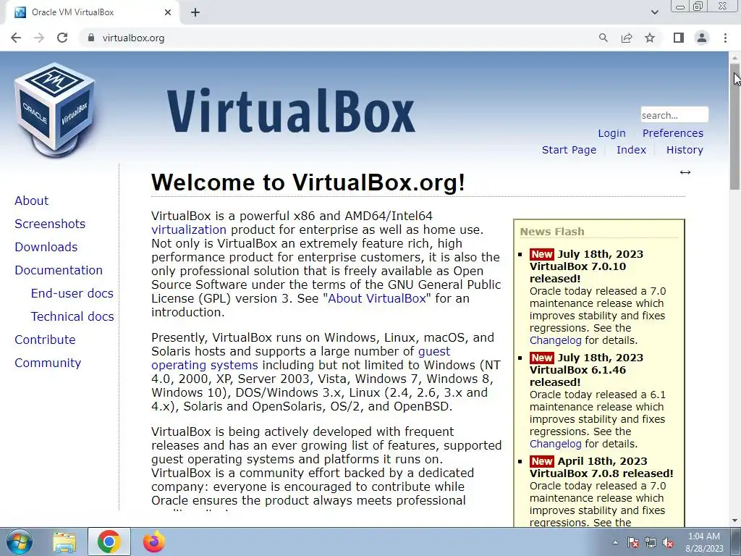Open the Changelog link for VirtualBox 7.0.10
Screen dimensions: 741x556
tap(555, 340)
